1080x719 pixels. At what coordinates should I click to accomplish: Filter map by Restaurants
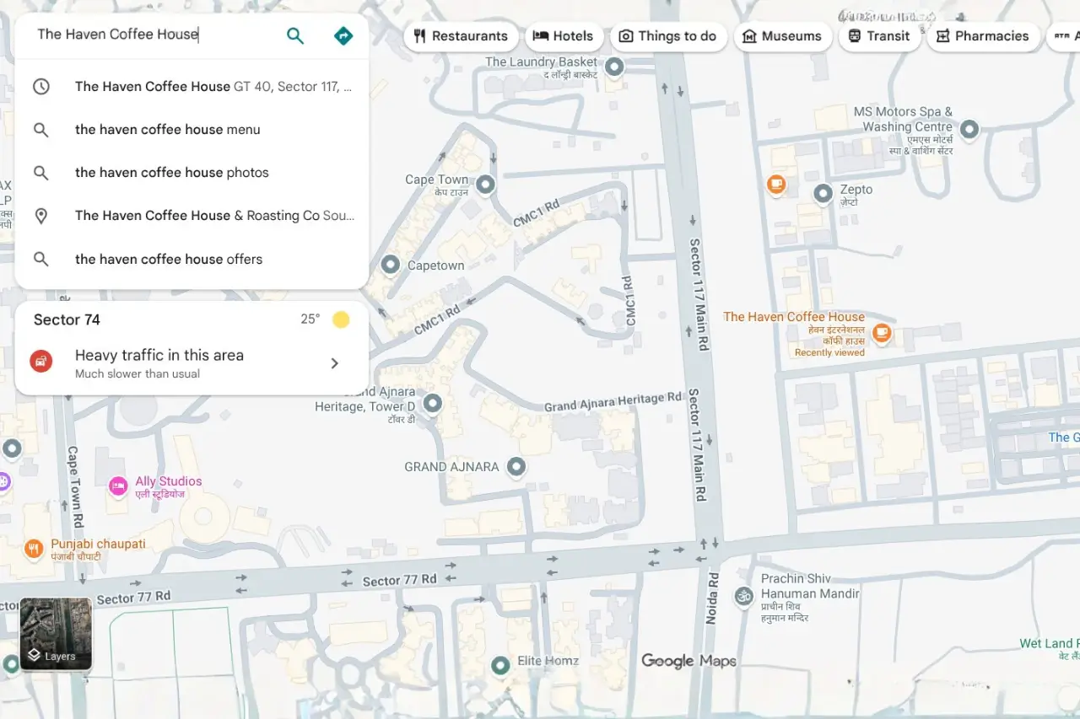(x=461, y=36)
